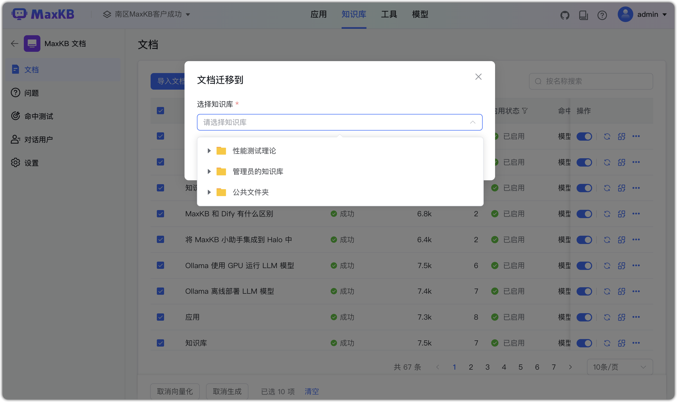Click the 公共文件夹 folder icon
The image size is (677, 402).
coord(221,192)
